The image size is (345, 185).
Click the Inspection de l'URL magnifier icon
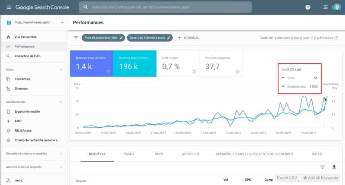coord(8,56)
